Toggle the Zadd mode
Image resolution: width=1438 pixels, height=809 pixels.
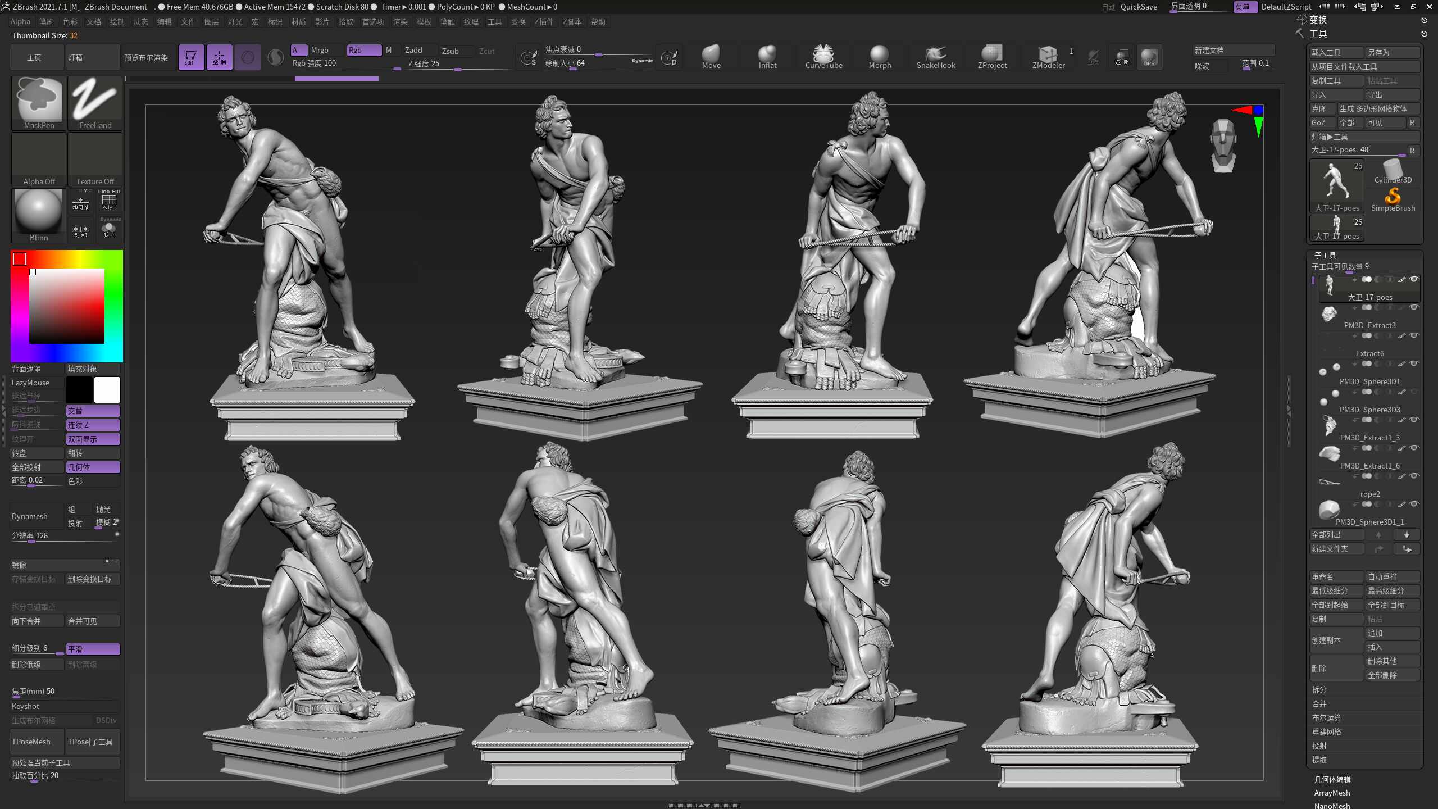413,50
